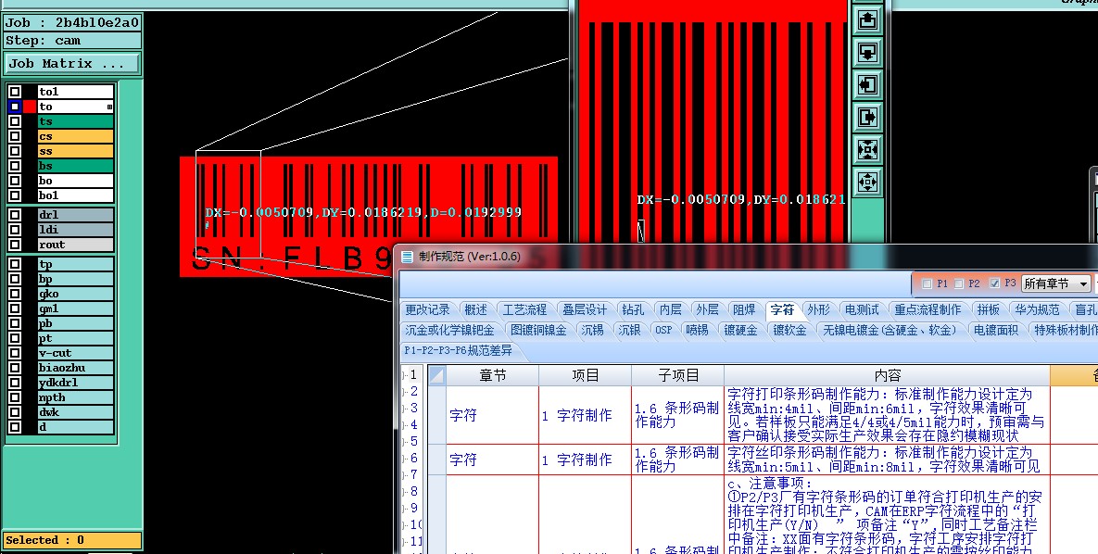Viewport: 1098px width, 554px height.
Task: Click the 'Job : 2b4bl0e2a0' label
Action: [x=71, y=22]
